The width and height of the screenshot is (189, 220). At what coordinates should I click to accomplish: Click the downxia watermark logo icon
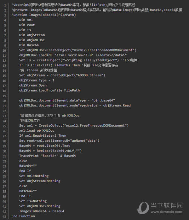tap(143, 208)
